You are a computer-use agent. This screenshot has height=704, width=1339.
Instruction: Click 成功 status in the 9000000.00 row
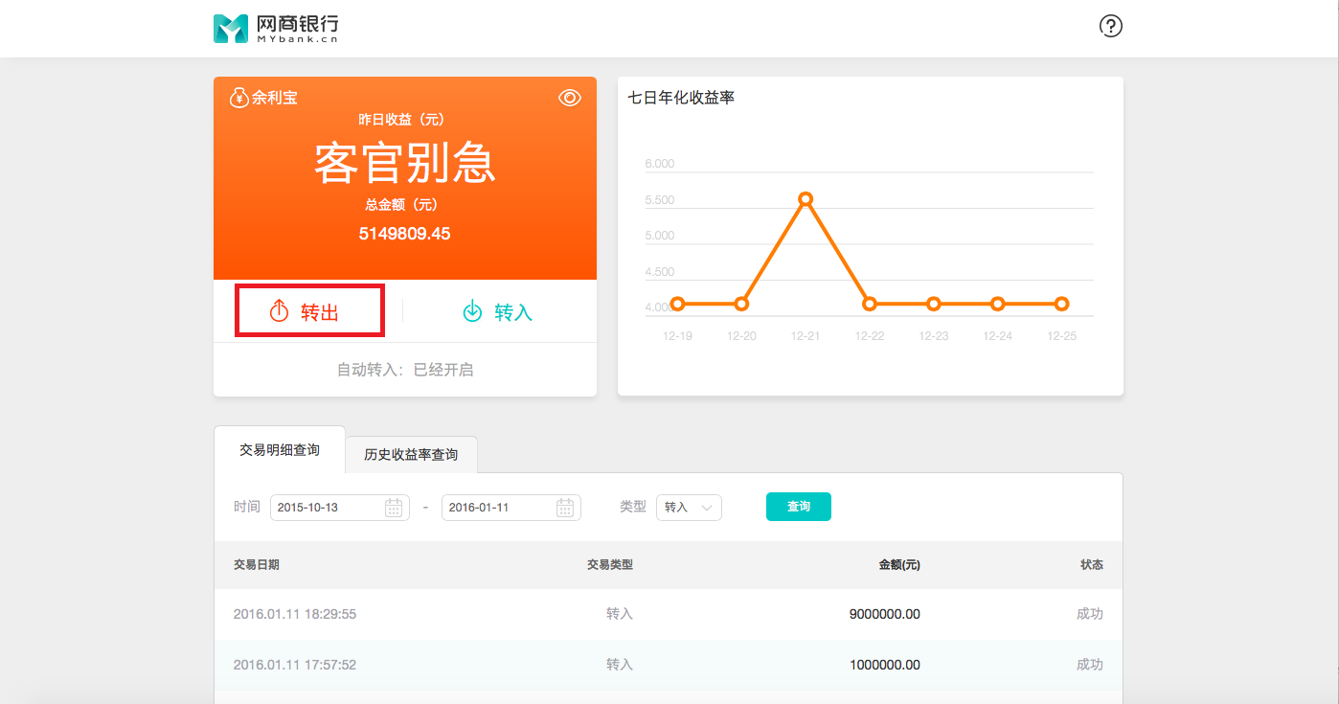1090,614
